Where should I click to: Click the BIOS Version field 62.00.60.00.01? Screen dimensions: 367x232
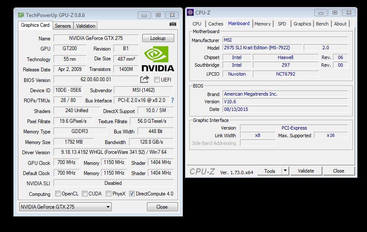pos(96,79)
